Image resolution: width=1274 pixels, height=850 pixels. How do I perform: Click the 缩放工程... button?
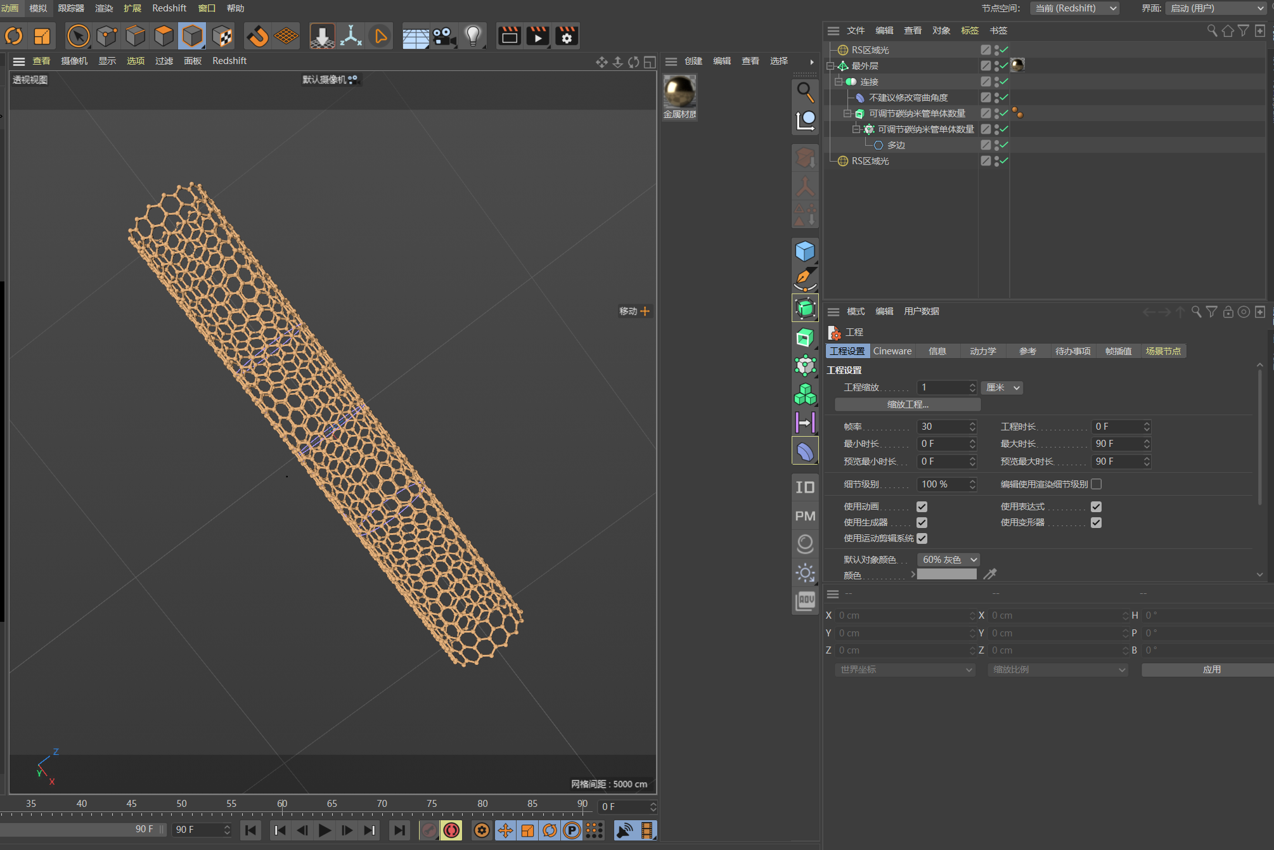[x=908, y=404]
